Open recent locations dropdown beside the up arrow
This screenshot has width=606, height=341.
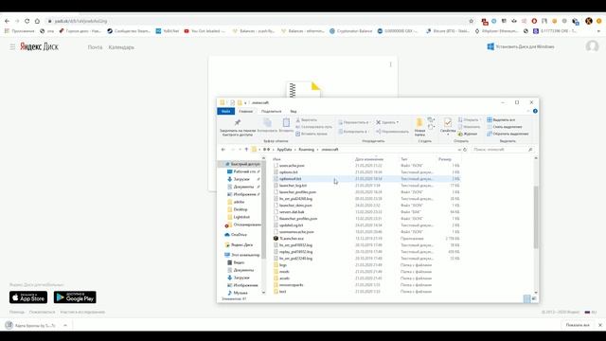point(240,150)
